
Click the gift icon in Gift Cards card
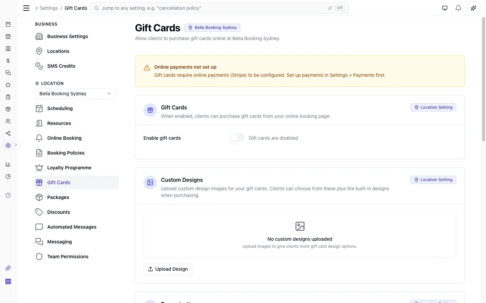tap(150, 110)
